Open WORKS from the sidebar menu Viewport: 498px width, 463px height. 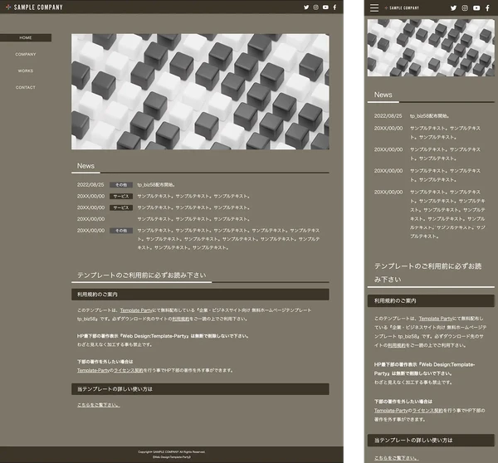pyautogui.click(x=26, y=71)
